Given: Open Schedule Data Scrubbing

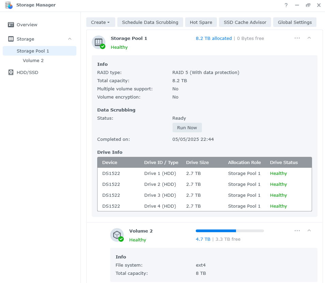Looking at the screenshot, I should point(150,23).
